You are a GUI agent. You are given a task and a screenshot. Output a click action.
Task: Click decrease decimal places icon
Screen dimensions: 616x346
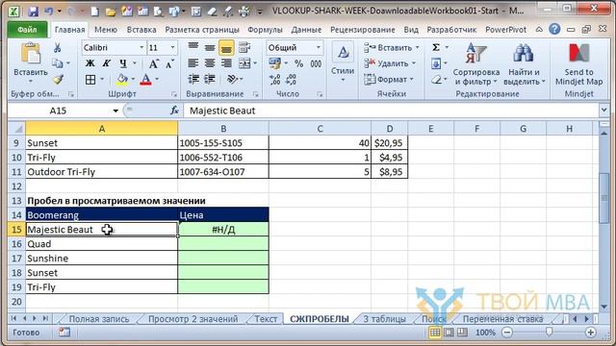pyautogui.click(x=291, y=80)
